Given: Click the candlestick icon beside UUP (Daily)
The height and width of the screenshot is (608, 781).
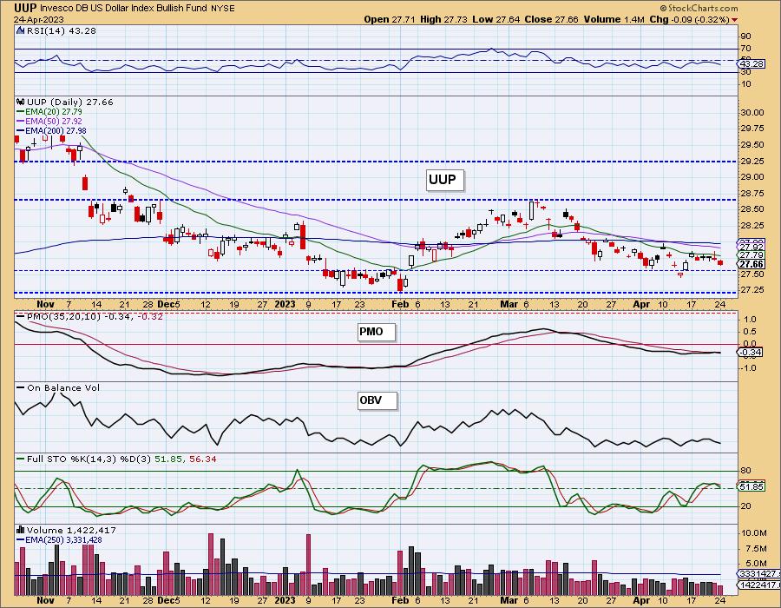Looking at the screenshot, I should pyautogui.click(x=21, y=102).
